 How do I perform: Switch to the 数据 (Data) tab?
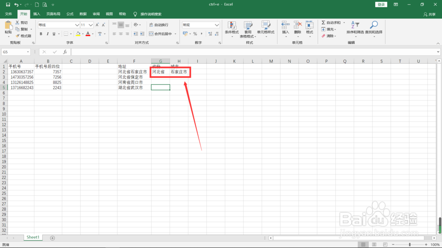(83, 14)
